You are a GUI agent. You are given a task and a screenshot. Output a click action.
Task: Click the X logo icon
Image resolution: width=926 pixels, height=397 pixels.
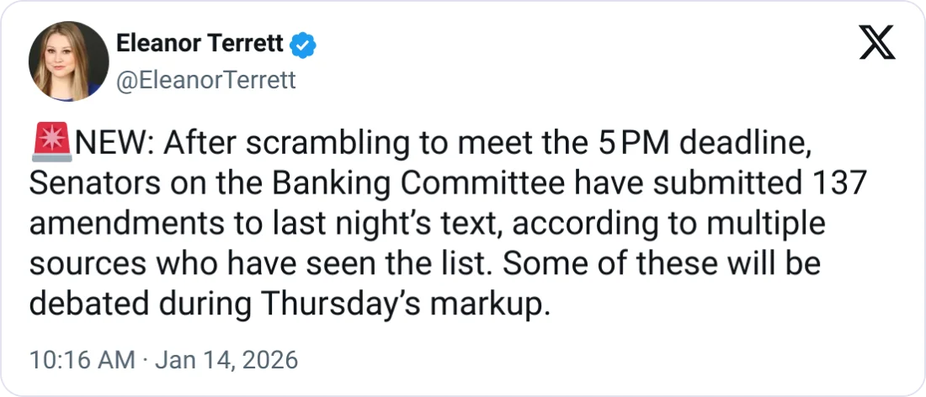point(877,41)
